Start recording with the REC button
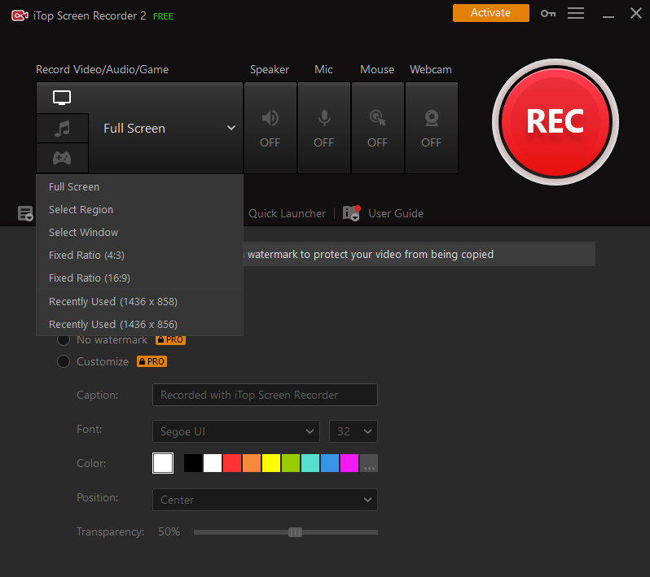650x577 pixels. (555, 122)
